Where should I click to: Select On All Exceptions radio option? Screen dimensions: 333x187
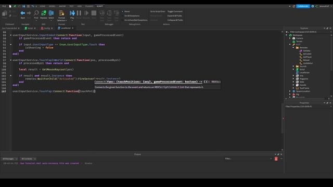pos(131,16)
